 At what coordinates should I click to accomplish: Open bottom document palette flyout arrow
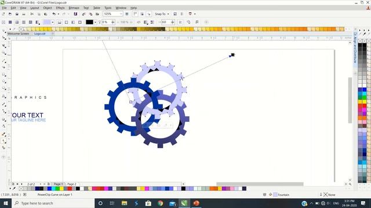pos(10,188)
